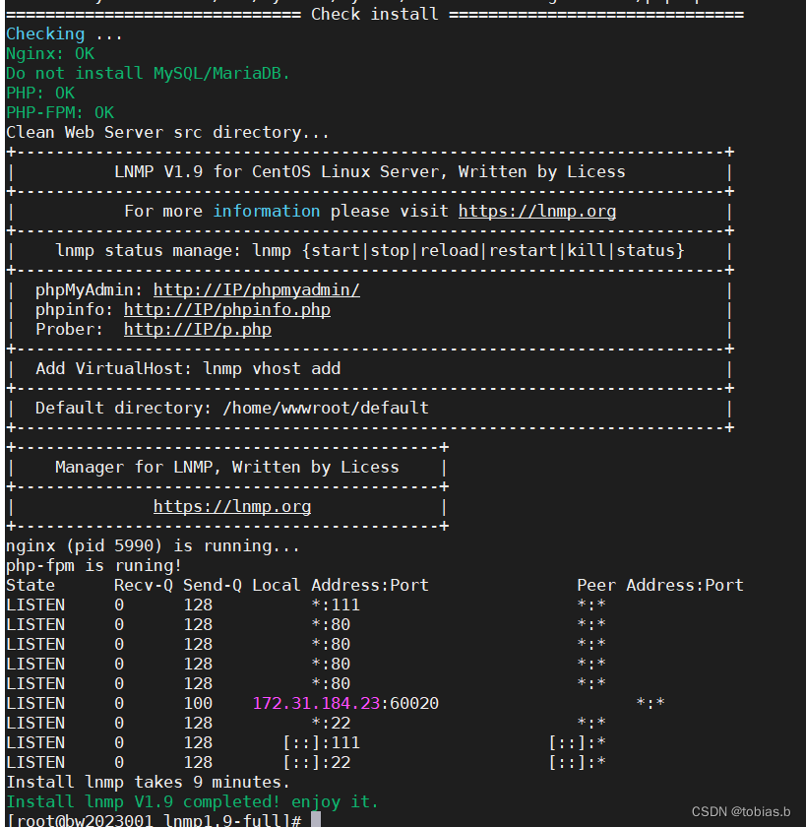The height and width of the screenshot is (827, 806).
Task: Click the terminal cursor block after prompt
Action: (x=316, y=819)
